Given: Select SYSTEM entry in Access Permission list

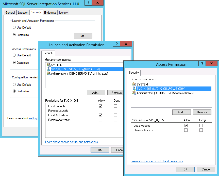Looking at the screenshot, I should pyautogui.click(x=171, y=84).
